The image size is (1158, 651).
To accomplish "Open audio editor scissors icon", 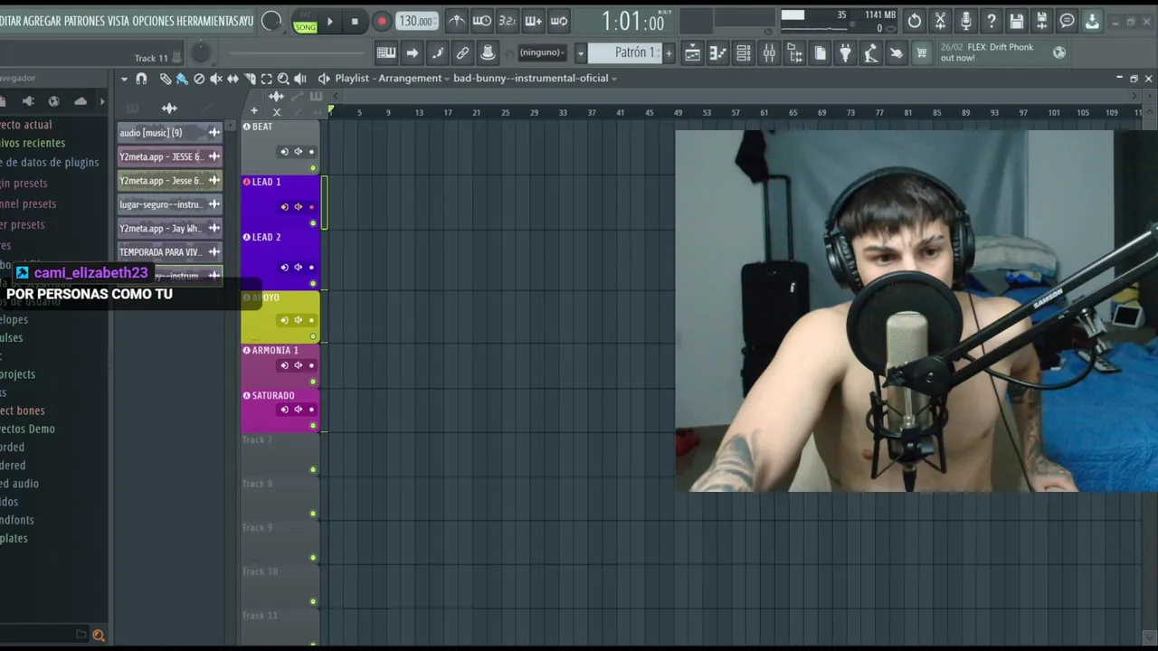I will coord(940,21).
